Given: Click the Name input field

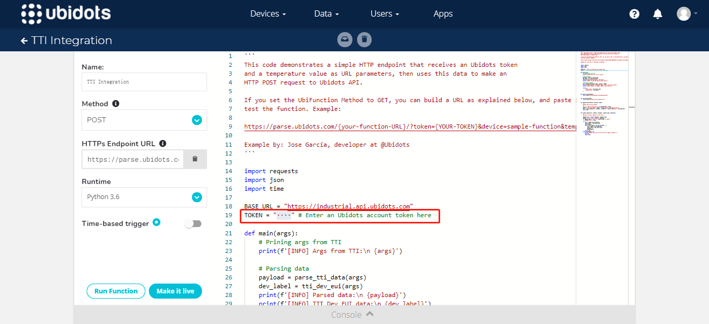Looking at the screenshot, I should click(x=144, y=82).
